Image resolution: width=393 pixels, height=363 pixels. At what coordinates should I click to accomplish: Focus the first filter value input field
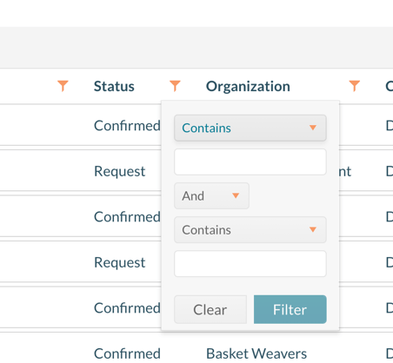pos(250,162)
